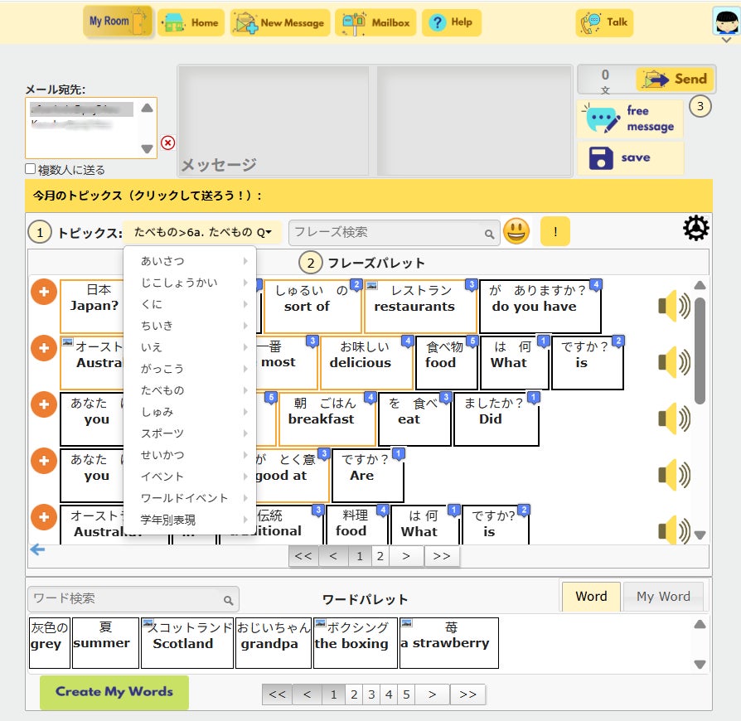Click the yellow exclamation mark button

pos(555,231)
